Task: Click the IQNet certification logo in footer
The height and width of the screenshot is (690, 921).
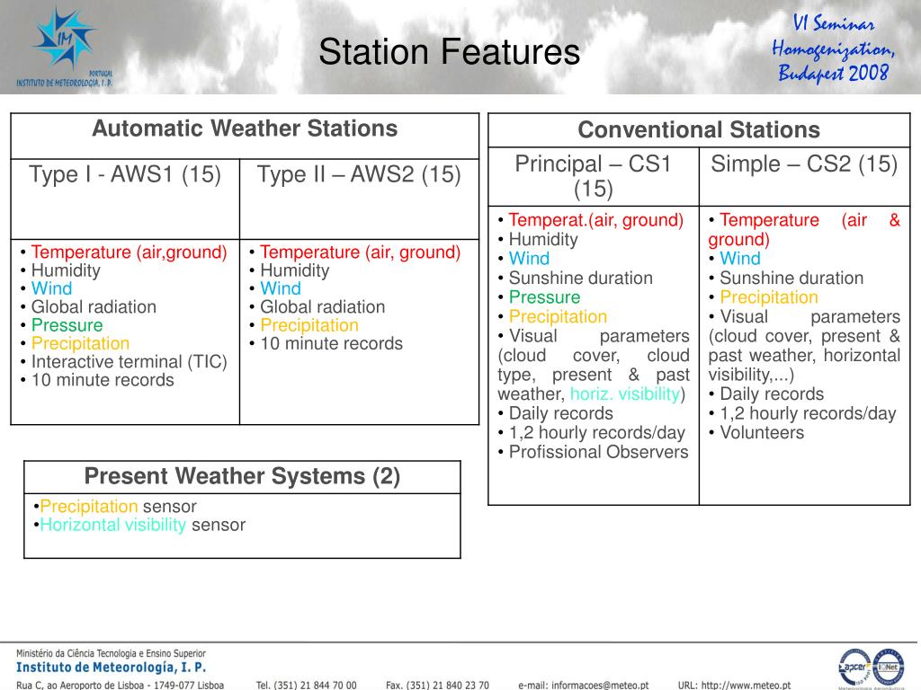Action: coord(888,668)
